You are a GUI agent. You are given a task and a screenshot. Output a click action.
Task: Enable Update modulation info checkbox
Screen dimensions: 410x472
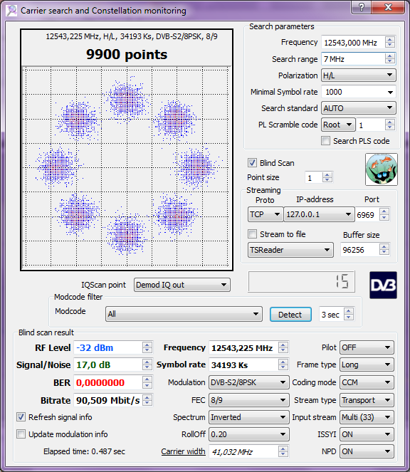tap(21, 434)
